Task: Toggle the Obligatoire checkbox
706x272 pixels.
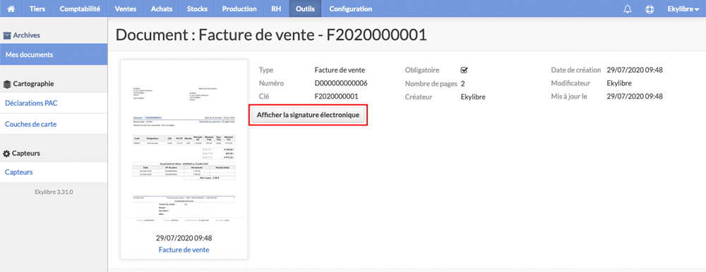Action: (x=465, y=70)
